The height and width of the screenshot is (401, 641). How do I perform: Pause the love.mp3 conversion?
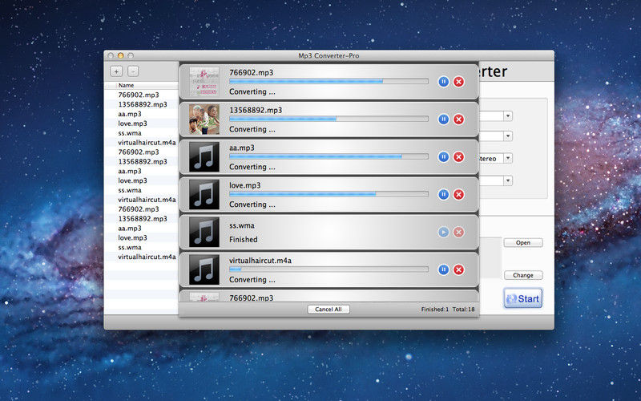pyautogui.click(x=443, y=194)
